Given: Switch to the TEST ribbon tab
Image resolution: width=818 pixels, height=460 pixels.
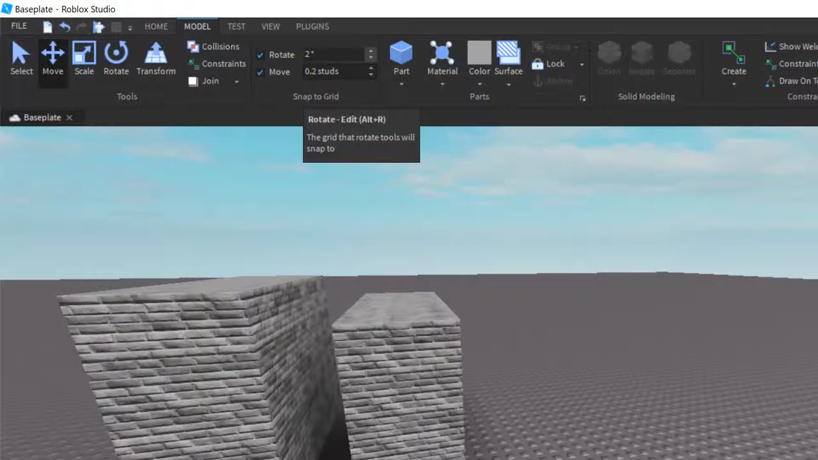Looking at the screenshot, I should click(x=236, y=27).
